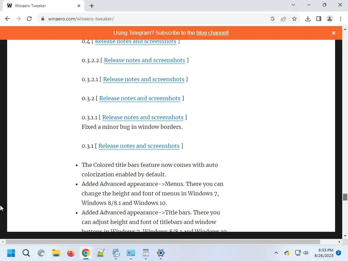Screen dimensions: 348x261
Task: Open Windows Search from the taskbar
Action: 26,253
